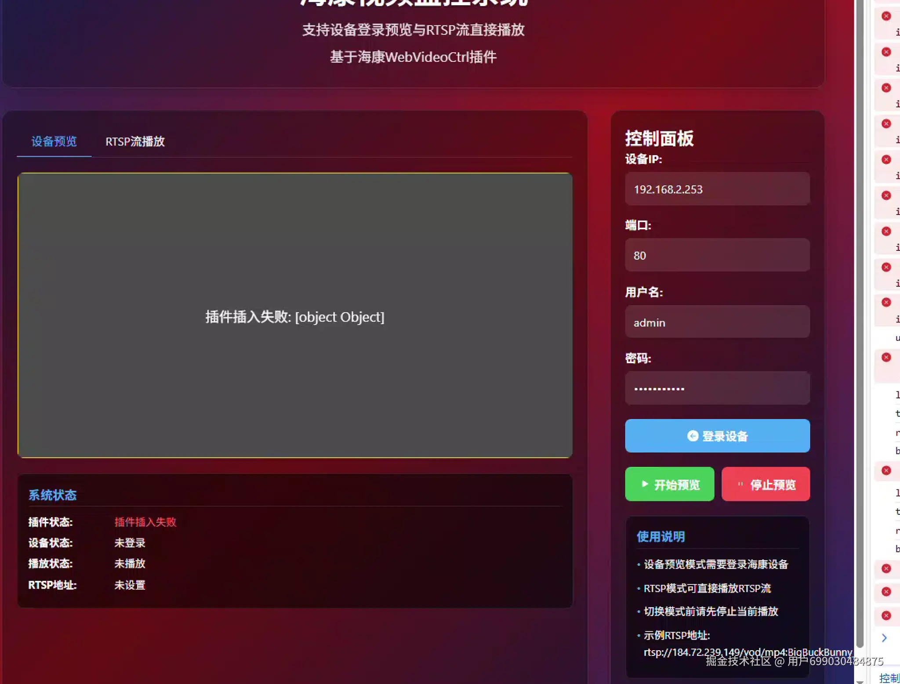Click the round arrow icon in 登录设备
Viewport: 900px width, 684px height.
click(693, 436)
